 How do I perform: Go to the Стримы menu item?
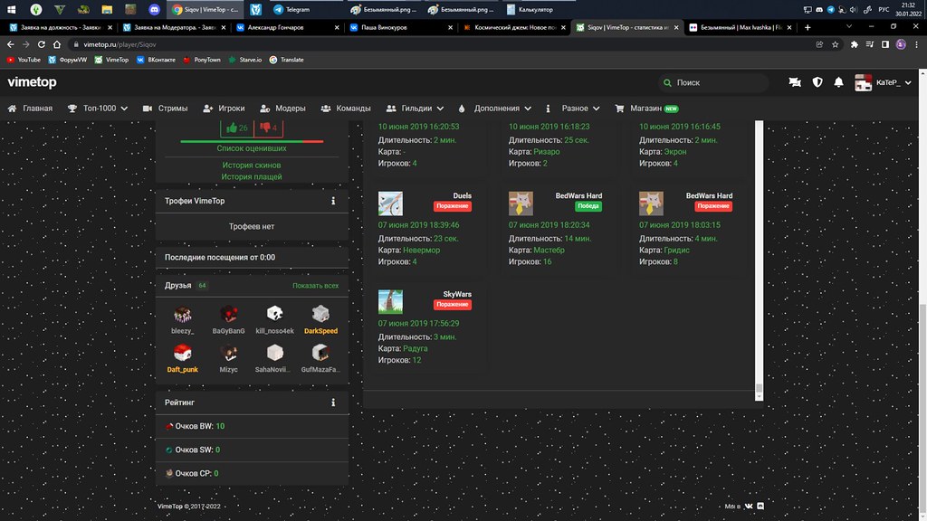[166, 109]
